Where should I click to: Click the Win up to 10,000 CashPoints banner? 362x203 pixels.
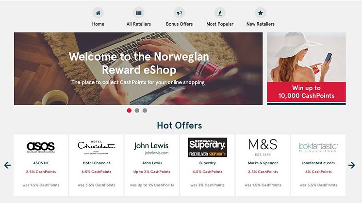point(306,69)
